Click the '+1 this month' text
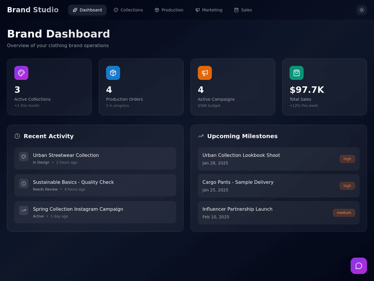 coord(27,106)
